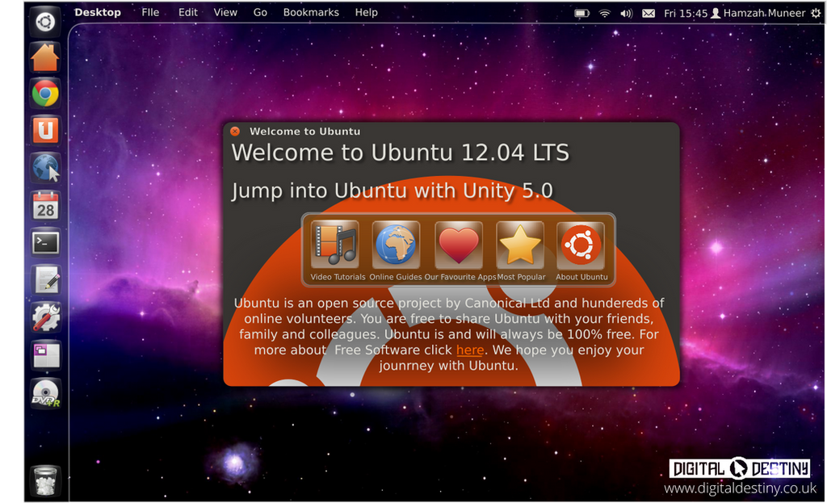The width and height of the screenshot is (827, 503).
Task: Click the 'here' Free Software link
Action: coord(470,350)
